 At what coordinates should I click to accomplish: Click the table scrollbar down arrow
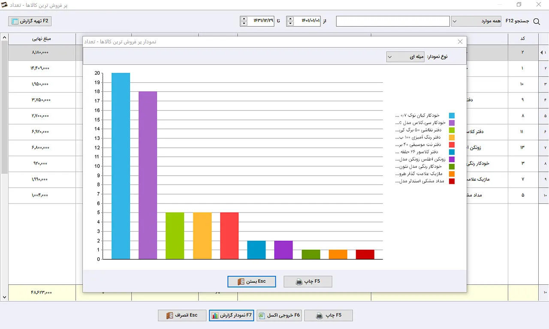point(4,297)
